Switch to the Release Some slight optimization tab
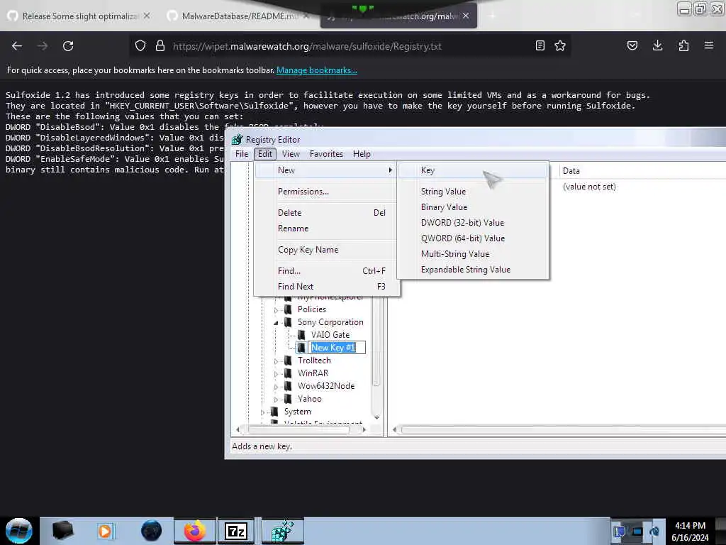The height and width of the screenshot is (545, 726). [79, 16]
